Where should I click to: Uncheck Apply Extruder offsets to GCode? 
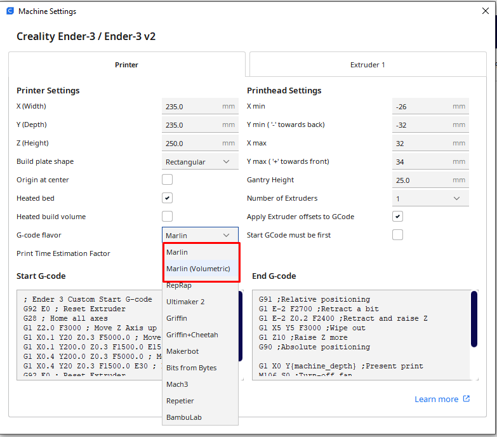[397, 217]
